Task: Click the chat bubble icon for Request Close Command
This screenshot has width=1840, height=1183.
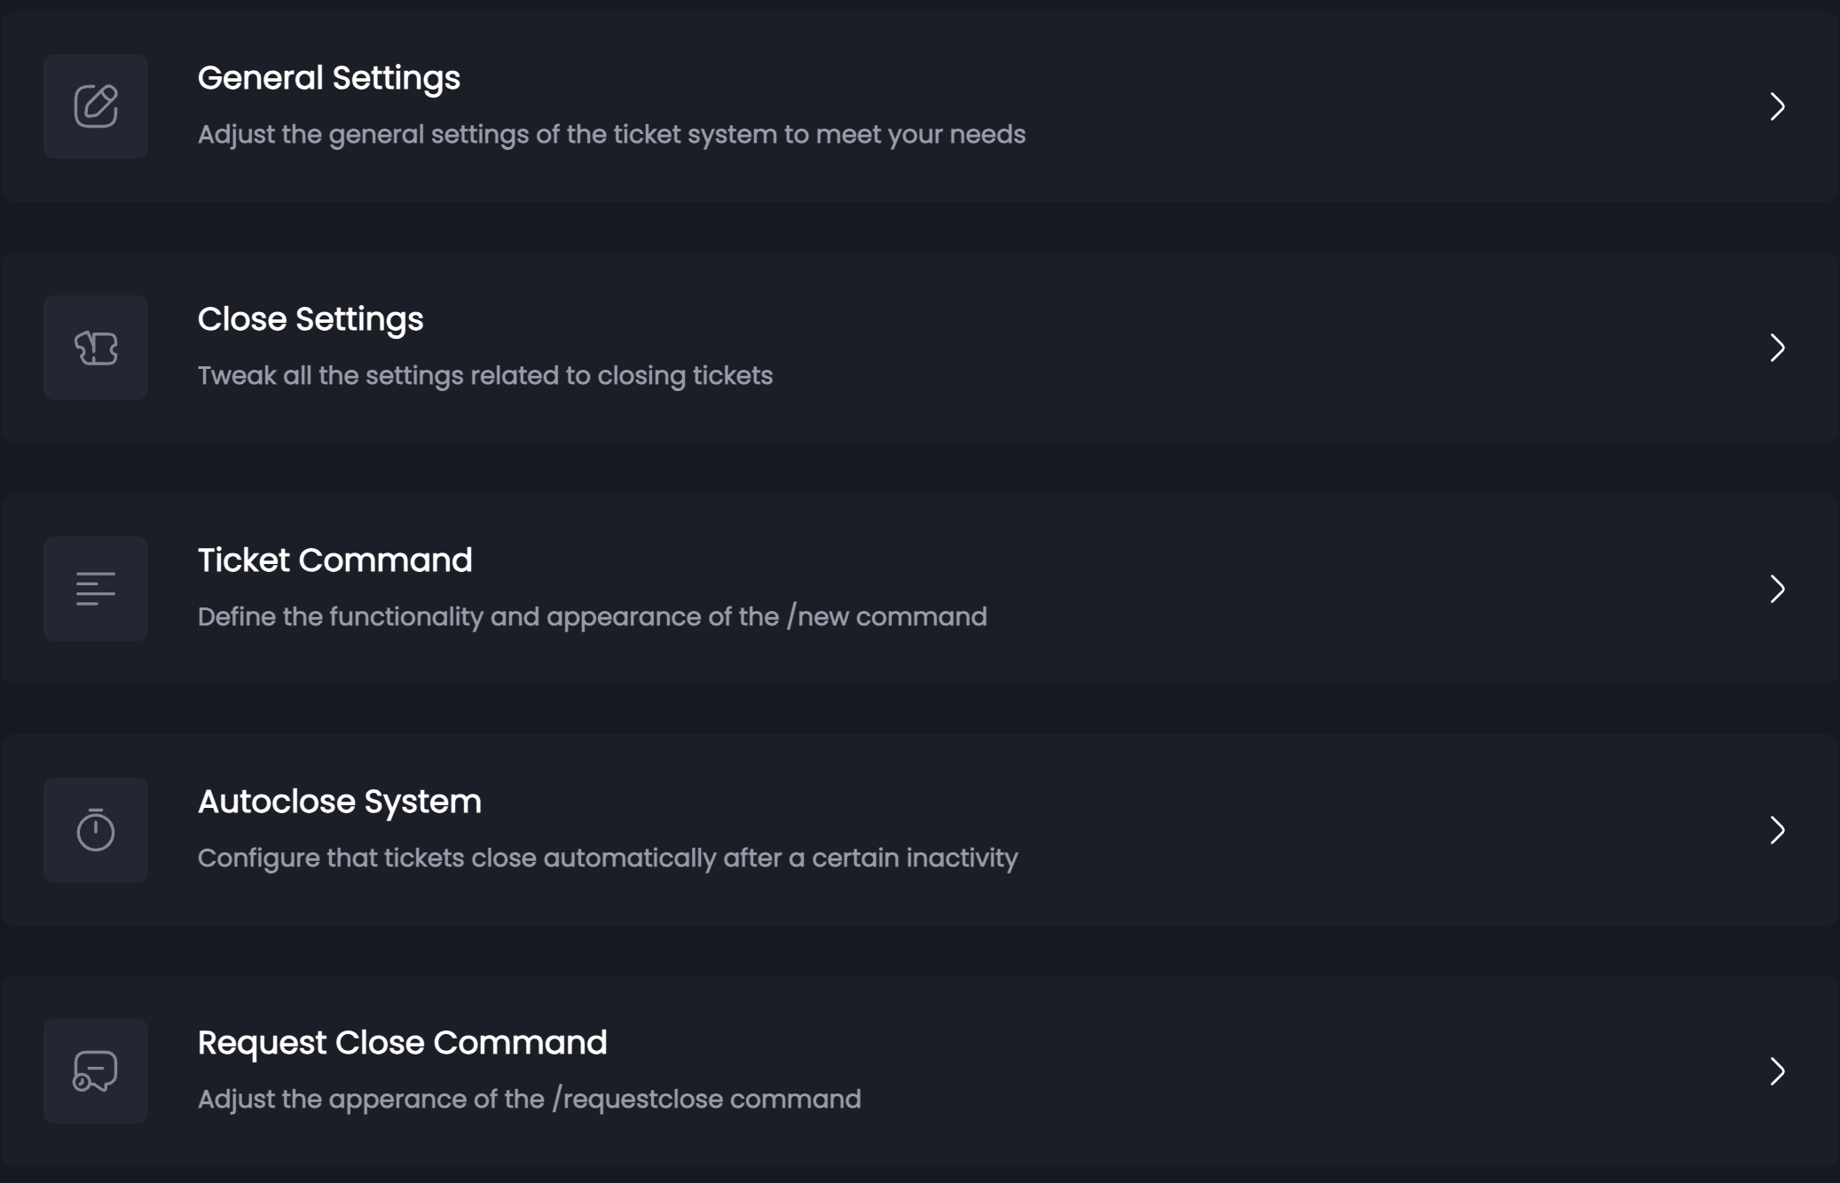Action: pos(96,1071)
